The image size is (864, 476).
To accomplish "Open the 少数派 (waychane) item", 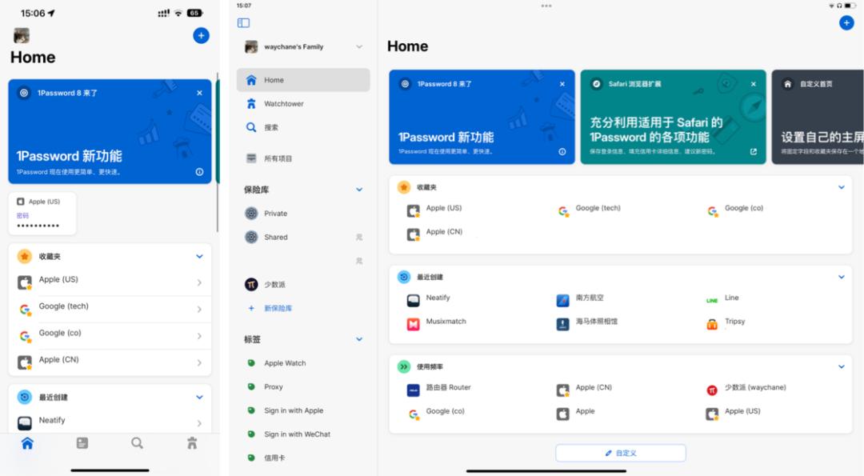I will click(x=746, y=389).
